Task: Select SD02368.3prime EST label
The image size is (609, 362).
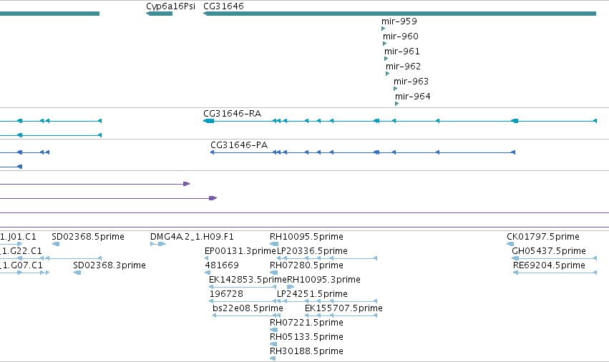Action: point(109,265)
